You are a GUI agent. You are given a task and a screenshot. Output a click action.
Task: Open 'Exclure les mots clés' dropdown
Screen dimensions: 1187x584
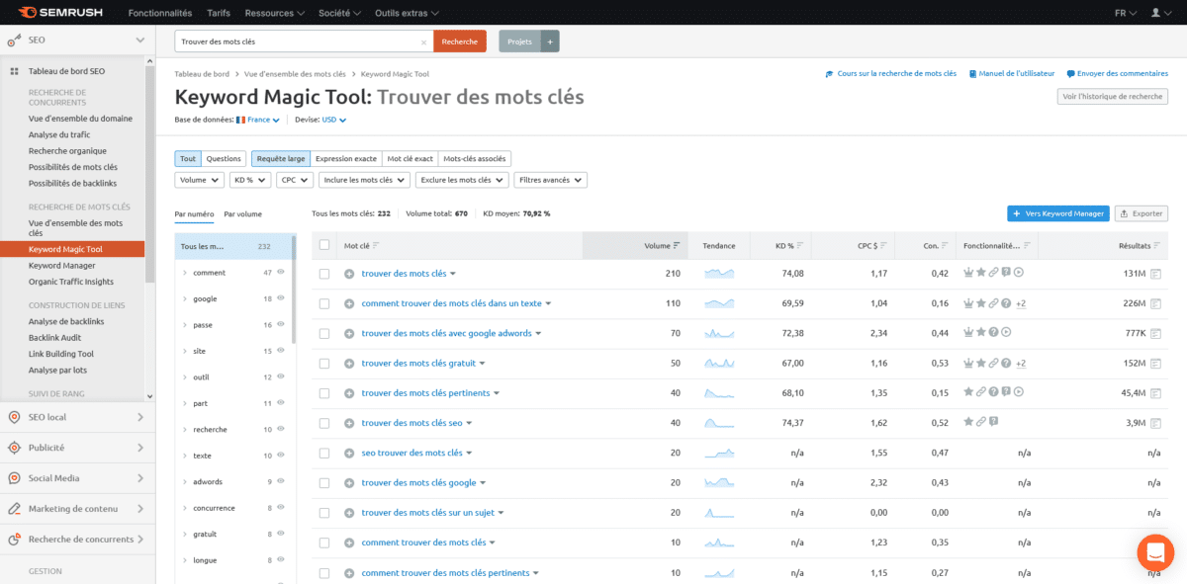[x=462, y=180]
